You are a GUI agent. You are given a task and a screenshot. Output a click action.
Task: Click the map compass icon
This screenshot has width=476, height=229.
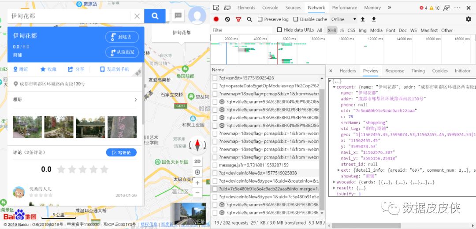tap(197, 145)
